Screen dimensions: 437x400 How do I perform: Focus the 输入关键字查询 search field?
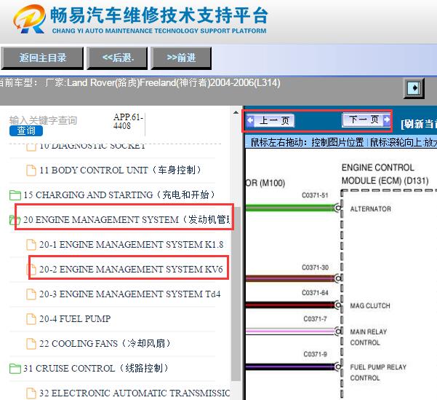coord(43,120)
